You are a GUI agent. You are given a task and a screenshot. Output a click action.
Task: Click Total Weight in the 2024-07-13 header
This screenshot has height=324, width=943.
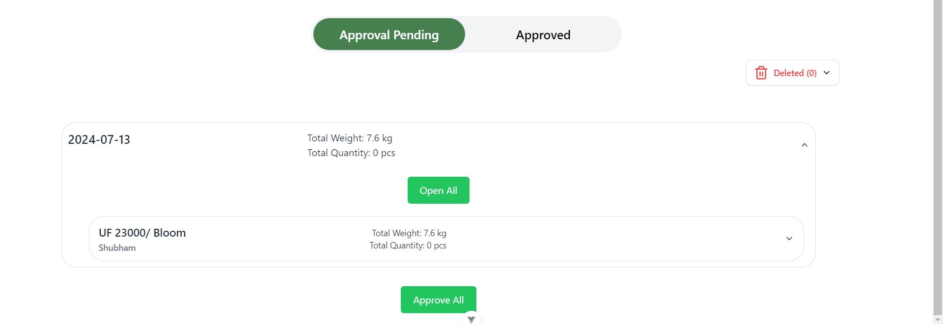coord(350,138)
